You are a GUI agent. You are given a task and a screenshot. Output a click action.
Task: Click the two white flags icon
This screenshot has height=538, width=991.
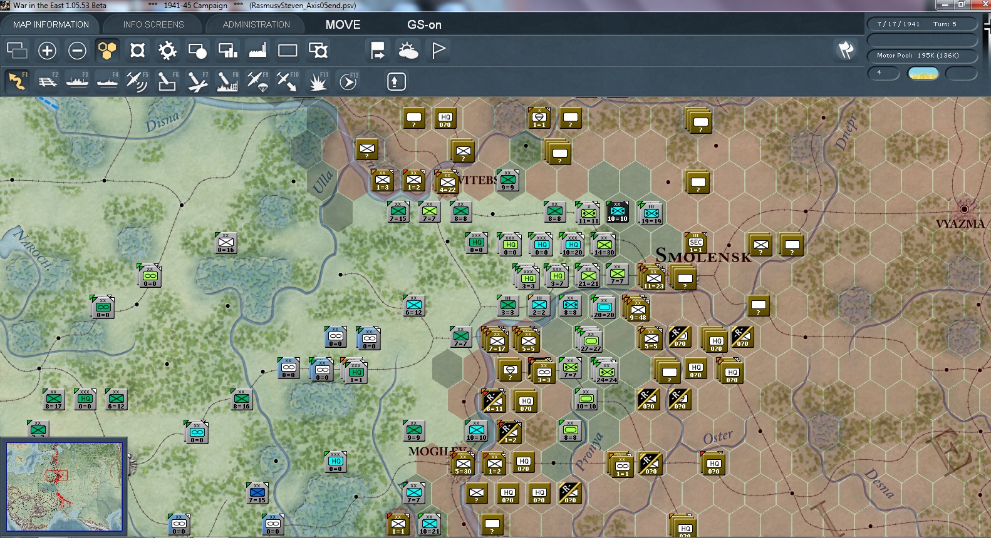pyautogui.click(x=846, y=50)
